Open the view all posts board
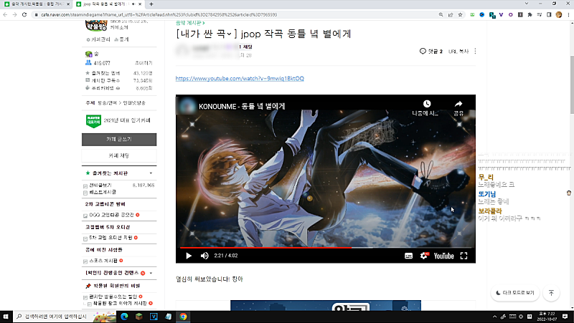574x323 pixels. point(100,185)
